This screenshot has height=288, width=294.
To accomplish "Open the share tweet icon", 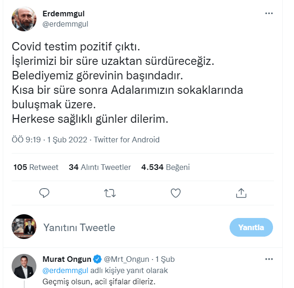I will point(241,192).
